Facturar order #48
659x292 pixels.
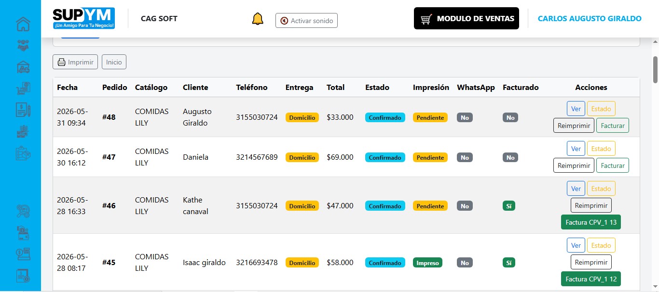point(613,126)
